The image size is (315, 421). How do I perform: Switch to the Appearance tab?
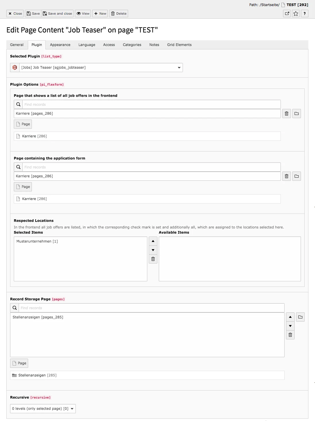coord(60,45)
